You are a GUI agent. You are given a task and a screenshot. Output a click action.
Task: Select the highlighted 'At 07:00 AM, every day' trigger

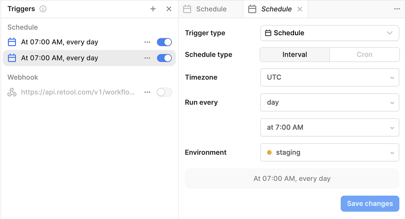point(89,58)
